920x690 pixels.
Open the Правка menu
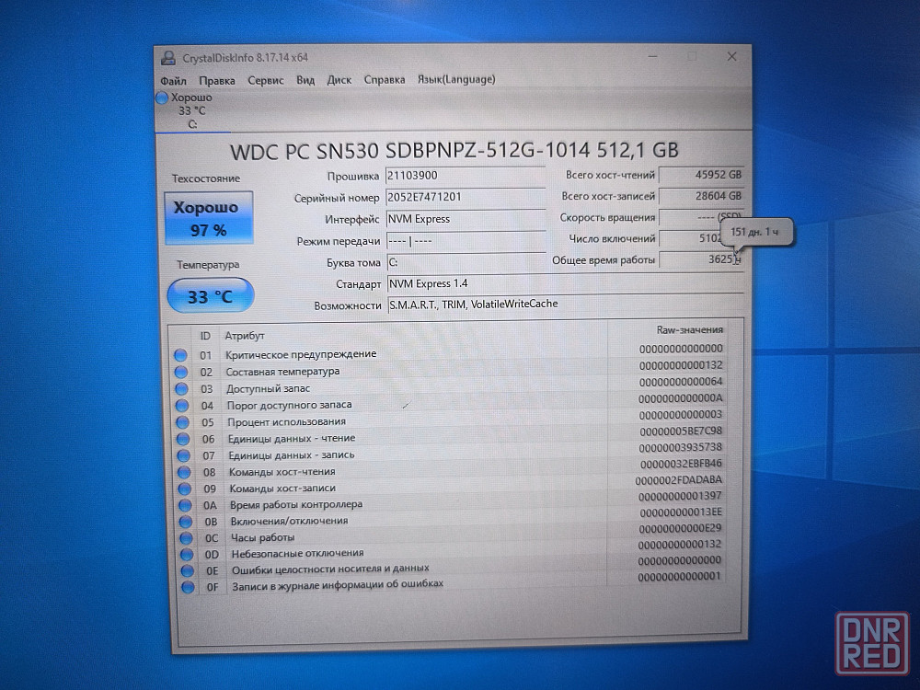[x=216, y=80]
